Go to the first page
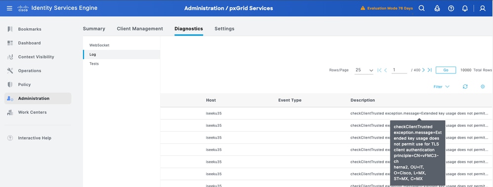 pos(379,70)
